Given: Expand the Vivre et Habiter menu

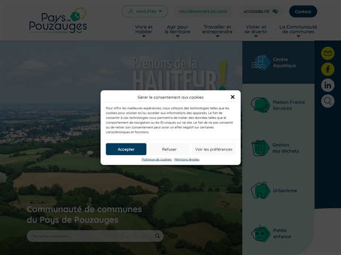Looking at the screenshot, I should (143, 30).
